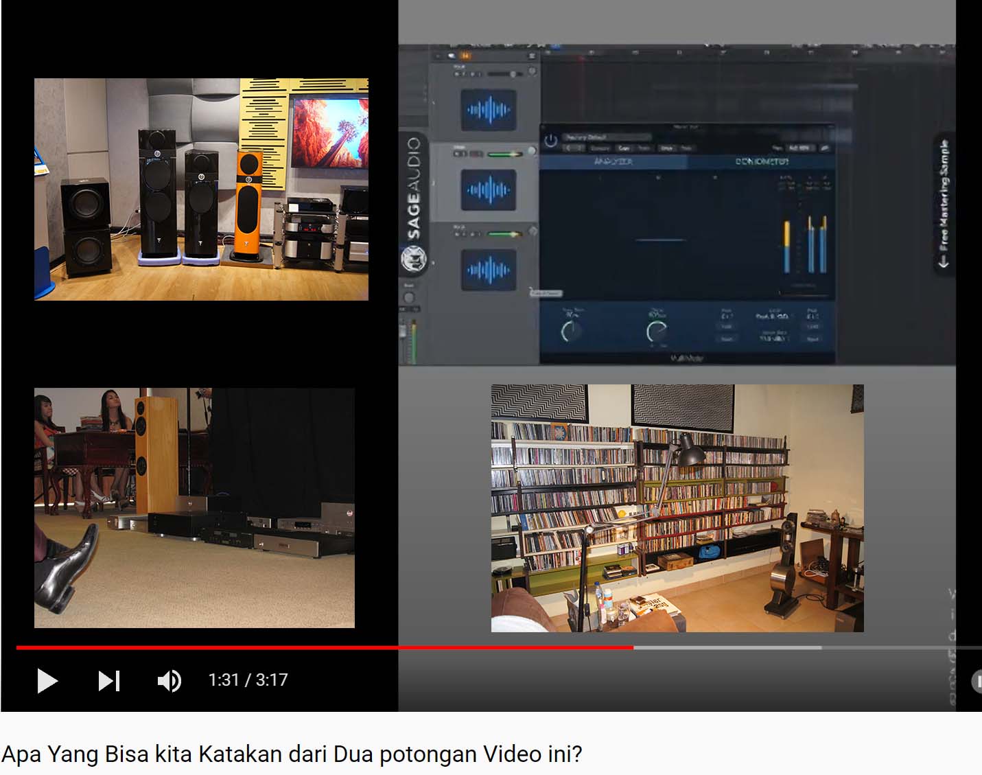The image size is (982, 775).
Task: Click the middle track green volume fader
Action: [505, 154]
